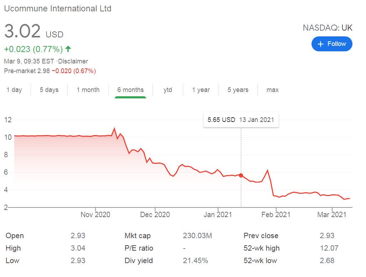This screenshot has height=277, width=366.
Task: Click the 5.65 USD tooltip
Action: pos(241,120)
